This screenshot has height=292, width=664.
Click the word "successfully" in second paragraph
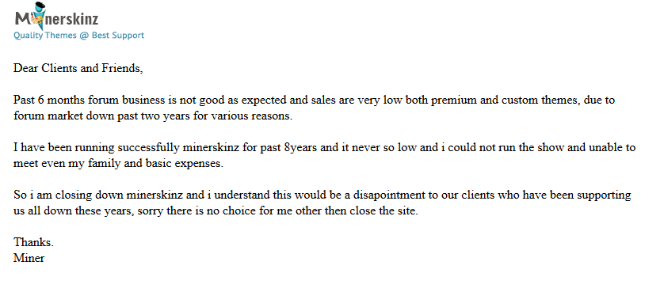tap(149, 148)
